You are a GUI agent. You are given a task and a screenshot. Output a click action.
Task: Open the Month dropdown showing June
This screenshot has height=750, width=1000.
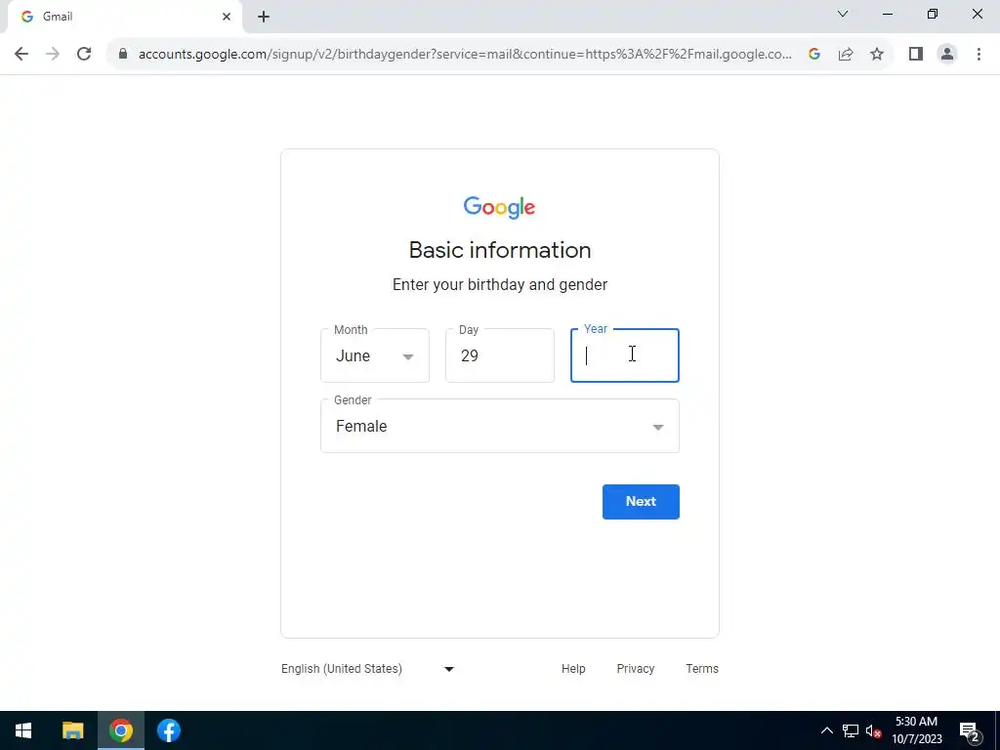[x=375, y=355]
